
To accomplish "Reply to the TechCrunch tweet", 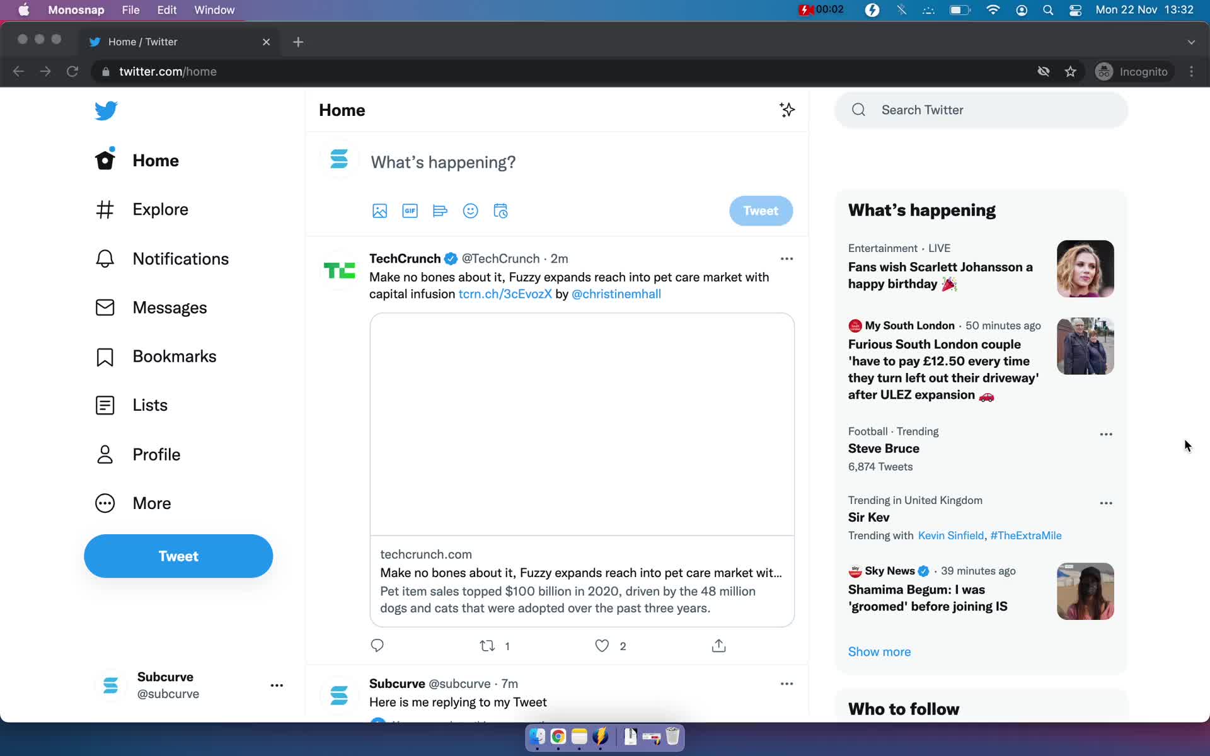I will point(377,646).
